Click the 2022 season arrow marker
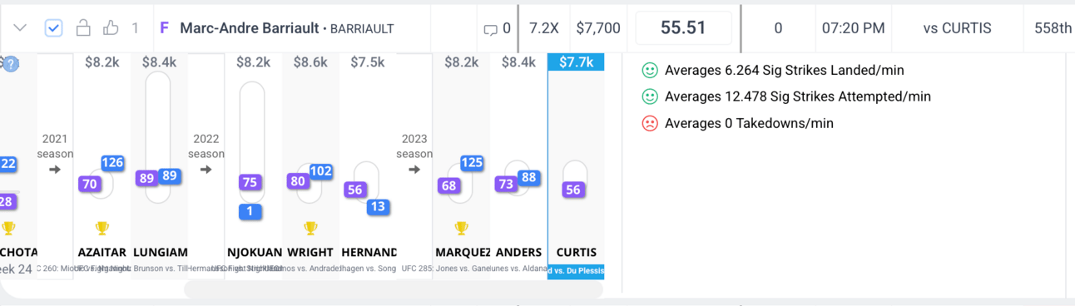This screenshot has height=306, width=1075. pyautogui.click(x=206, y=170)
